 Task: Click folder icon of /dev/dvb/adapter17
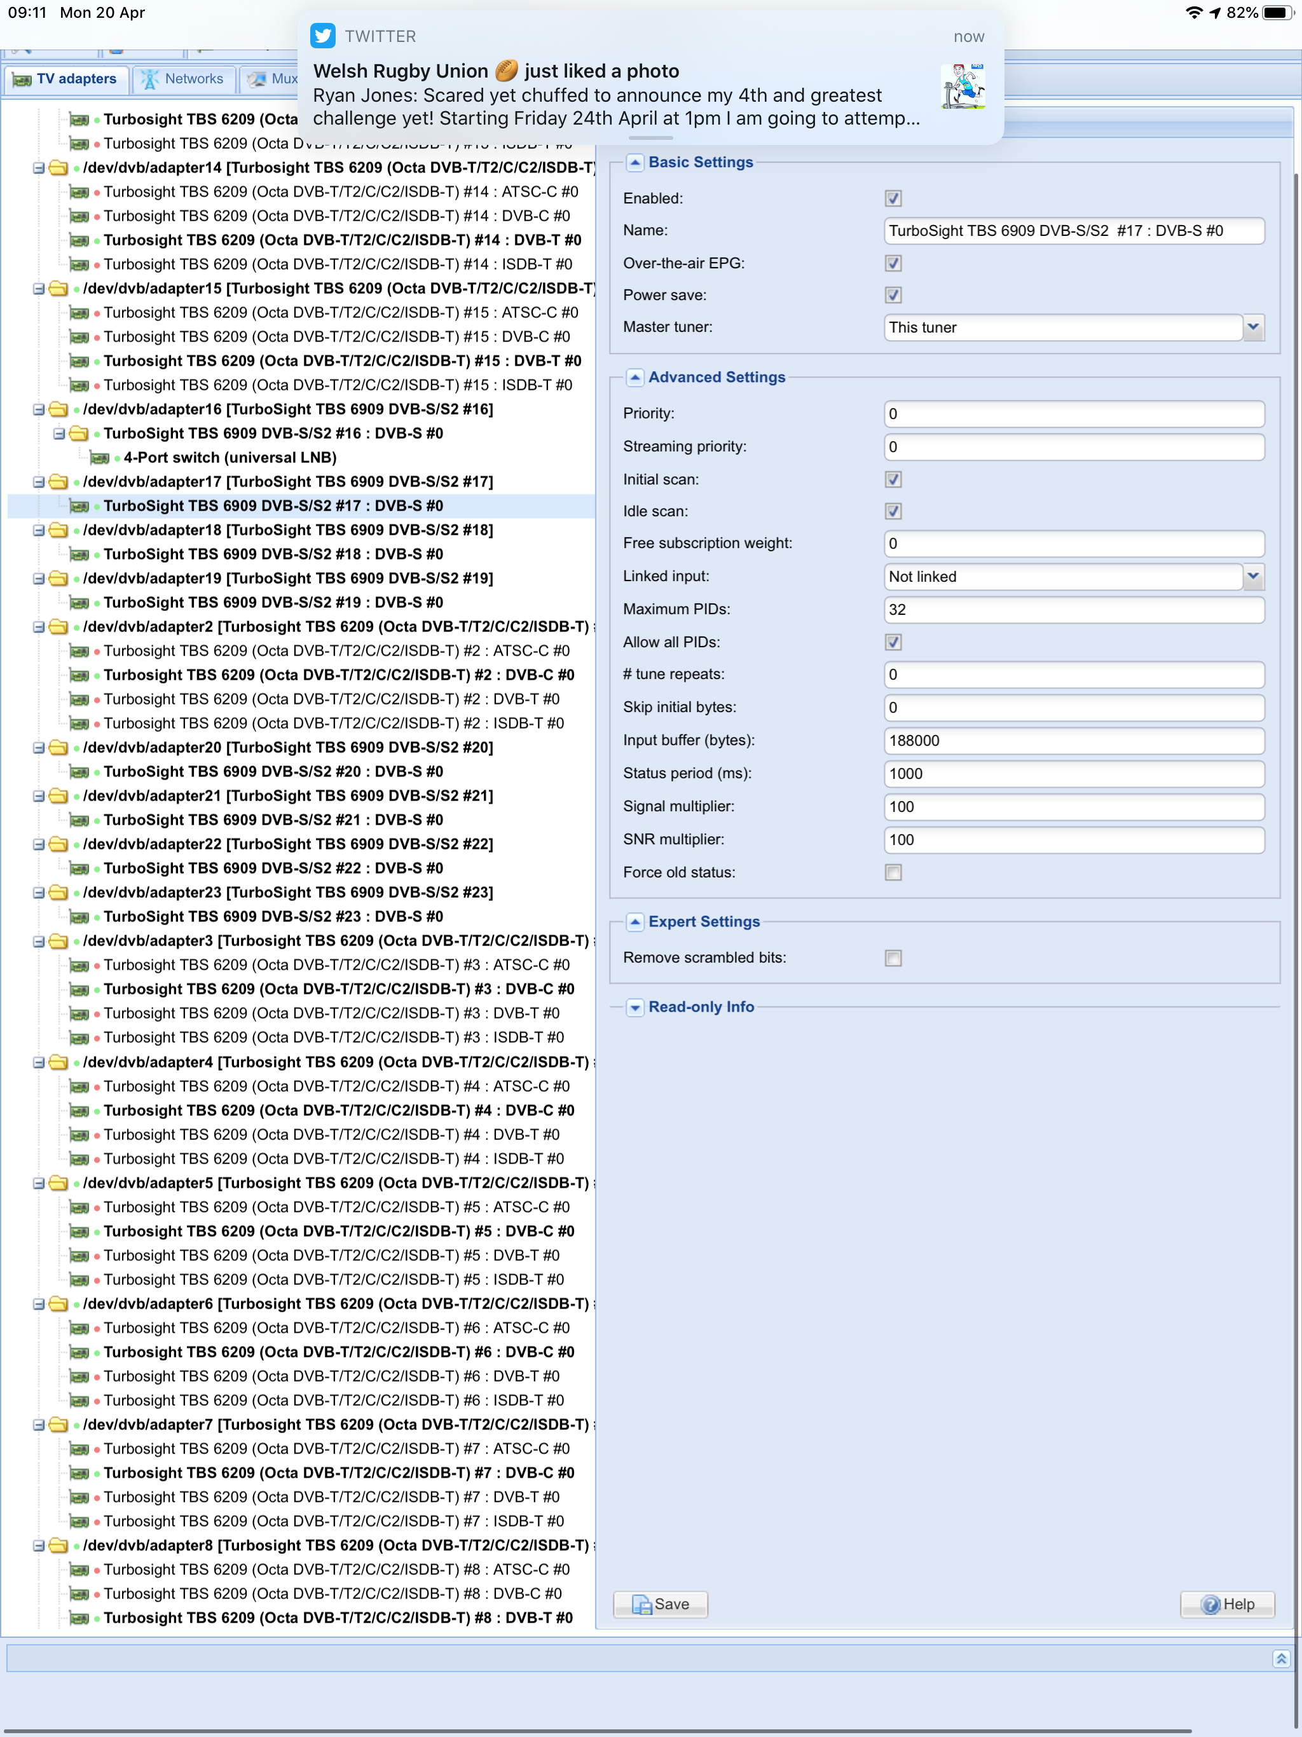(x=58, y=481)
